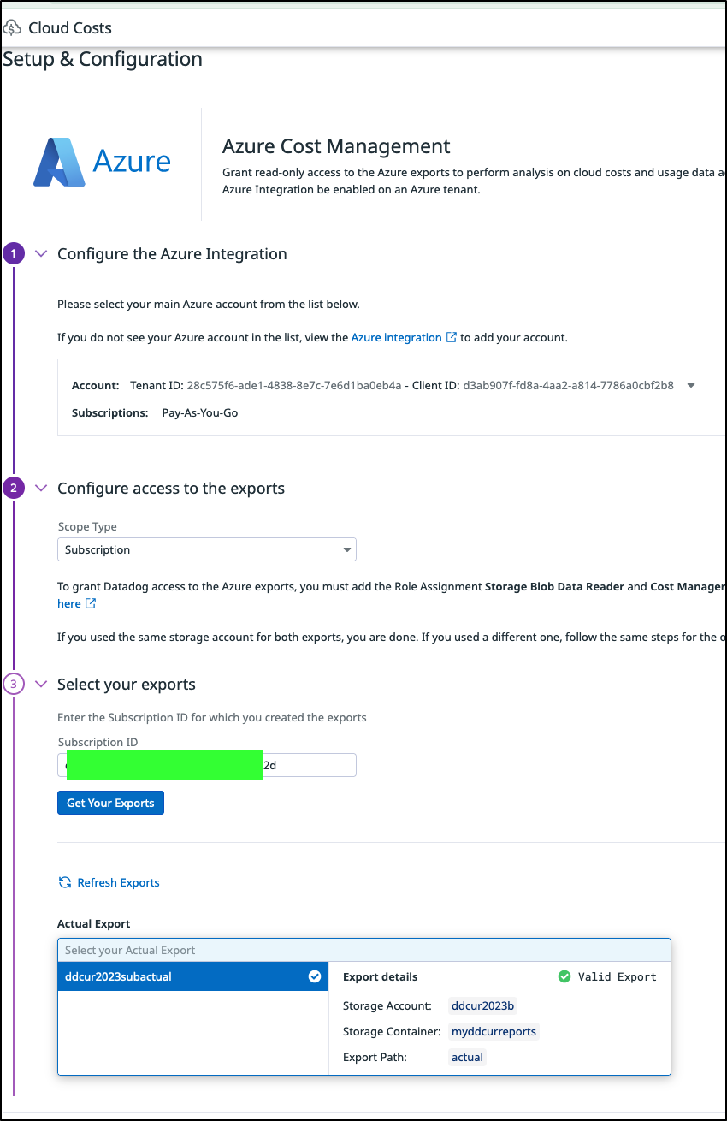The height and width of the screenshot is (1121, 727).
Task: Toggle the ddcur2023subactual selected checkmark
Action: 315,976
